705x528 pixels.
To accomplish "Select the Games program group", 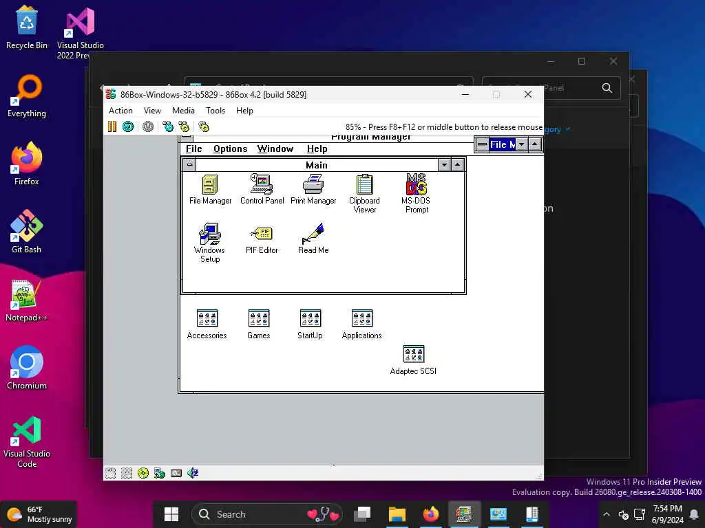I will [259, 324].
